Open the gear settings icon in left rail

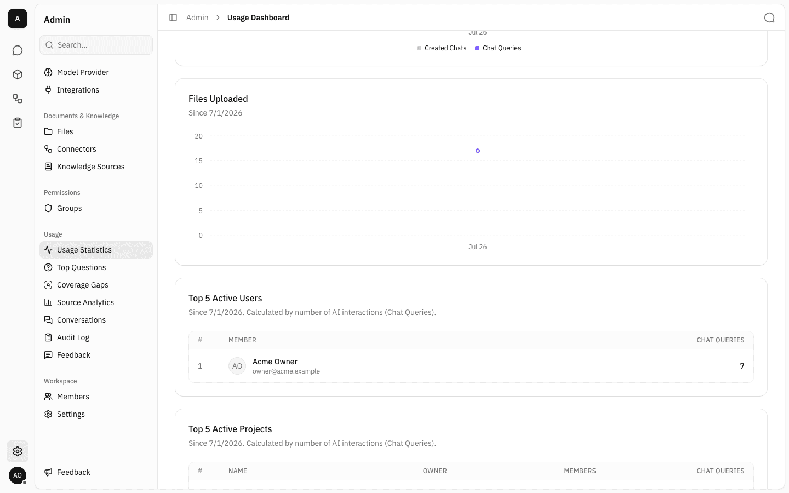pyautogui.click(x=18, y=451)
